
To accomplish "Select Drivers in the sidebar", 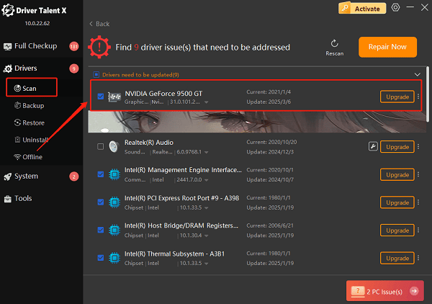I will [41, 68].
